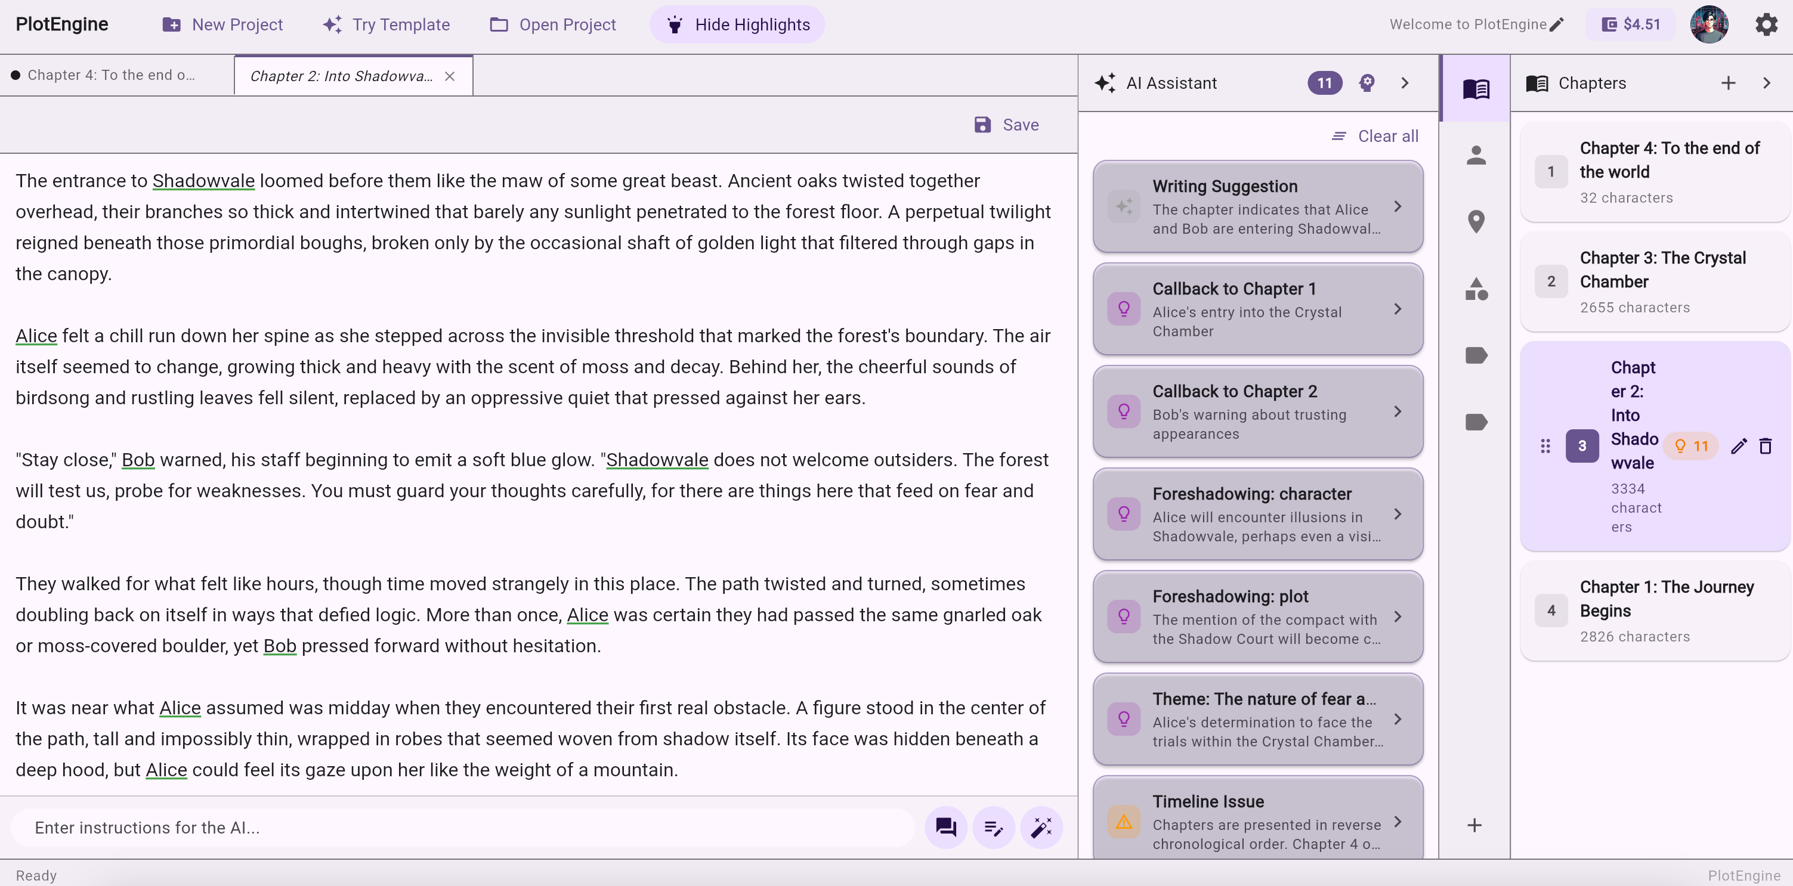The width and height of the screenshot is (1793, 886).
Task: Click the shapes/items sidebar icon
Action: pos(1476,289)
